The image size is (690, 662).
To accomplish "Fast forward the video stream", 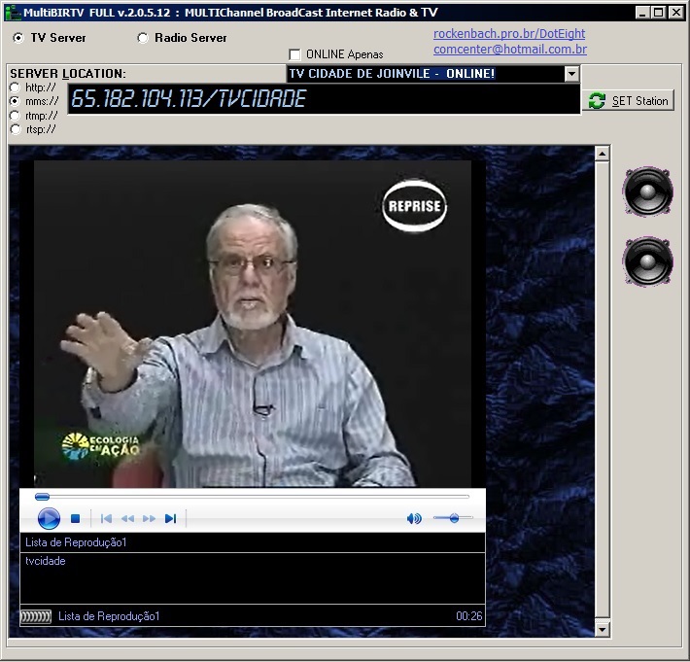I will coord(149,519).
